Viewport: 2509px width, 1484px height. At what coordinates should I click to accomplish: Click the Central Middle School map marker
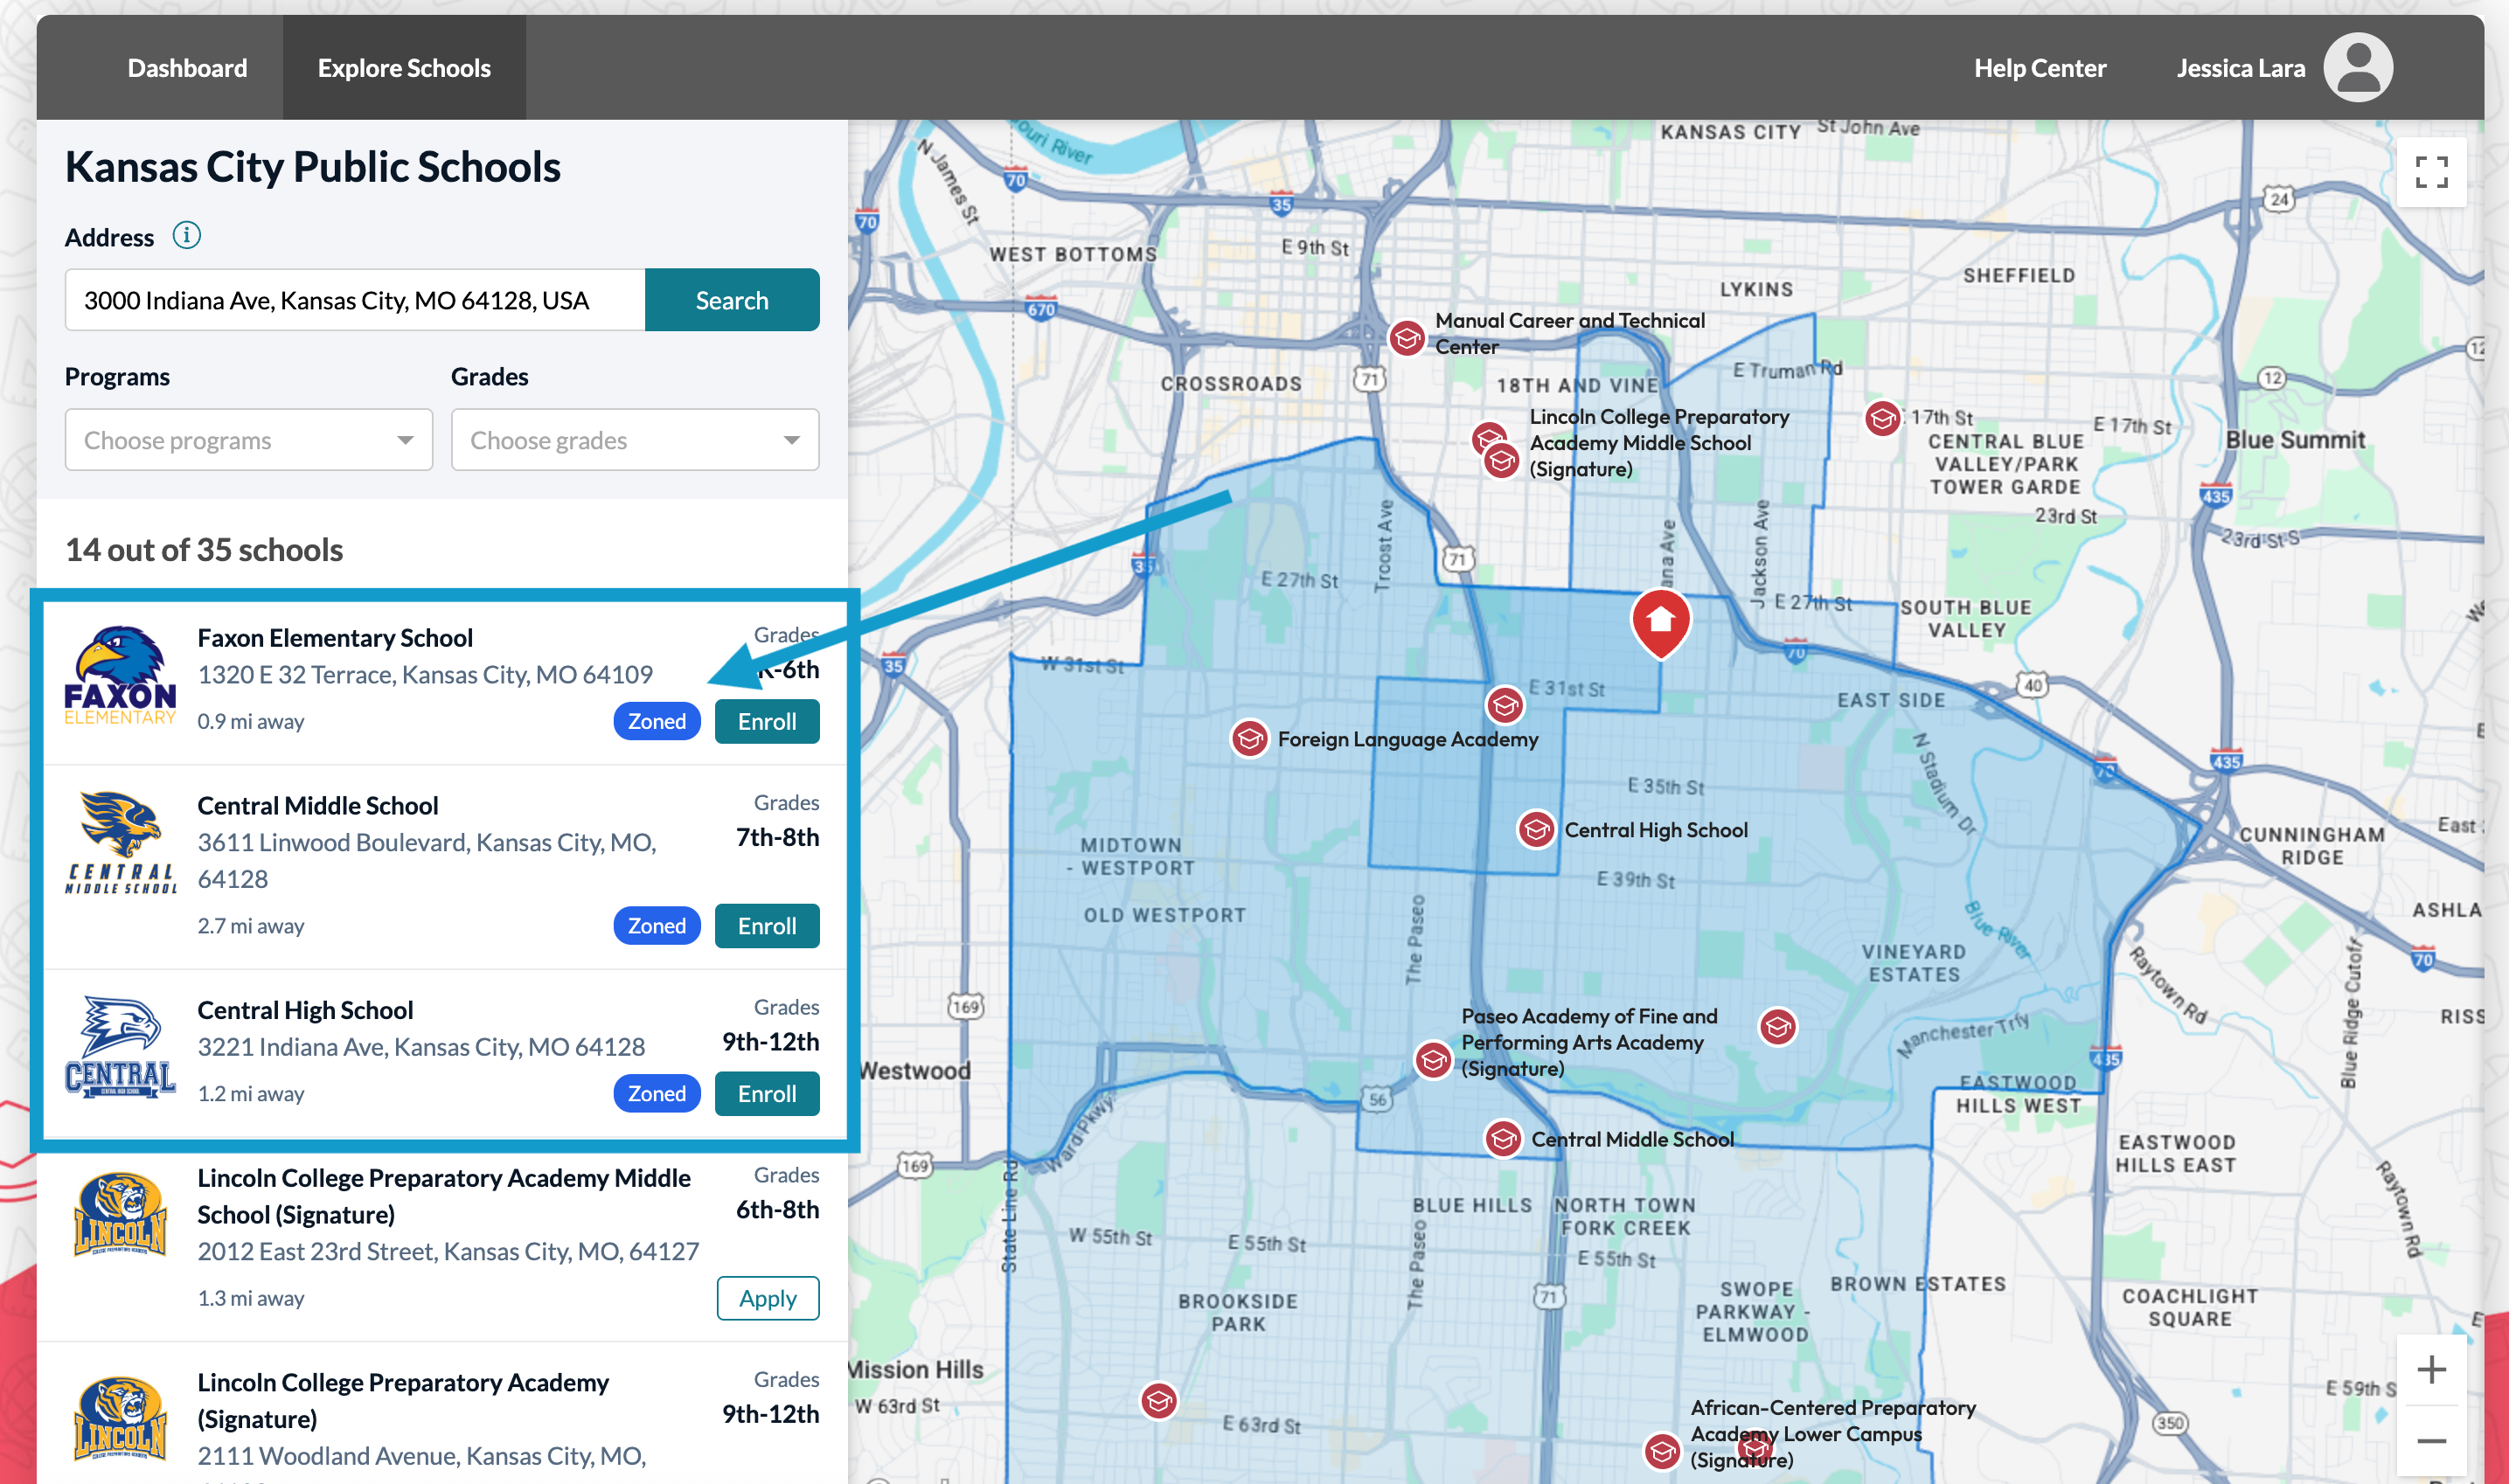pos(1501,1140)
